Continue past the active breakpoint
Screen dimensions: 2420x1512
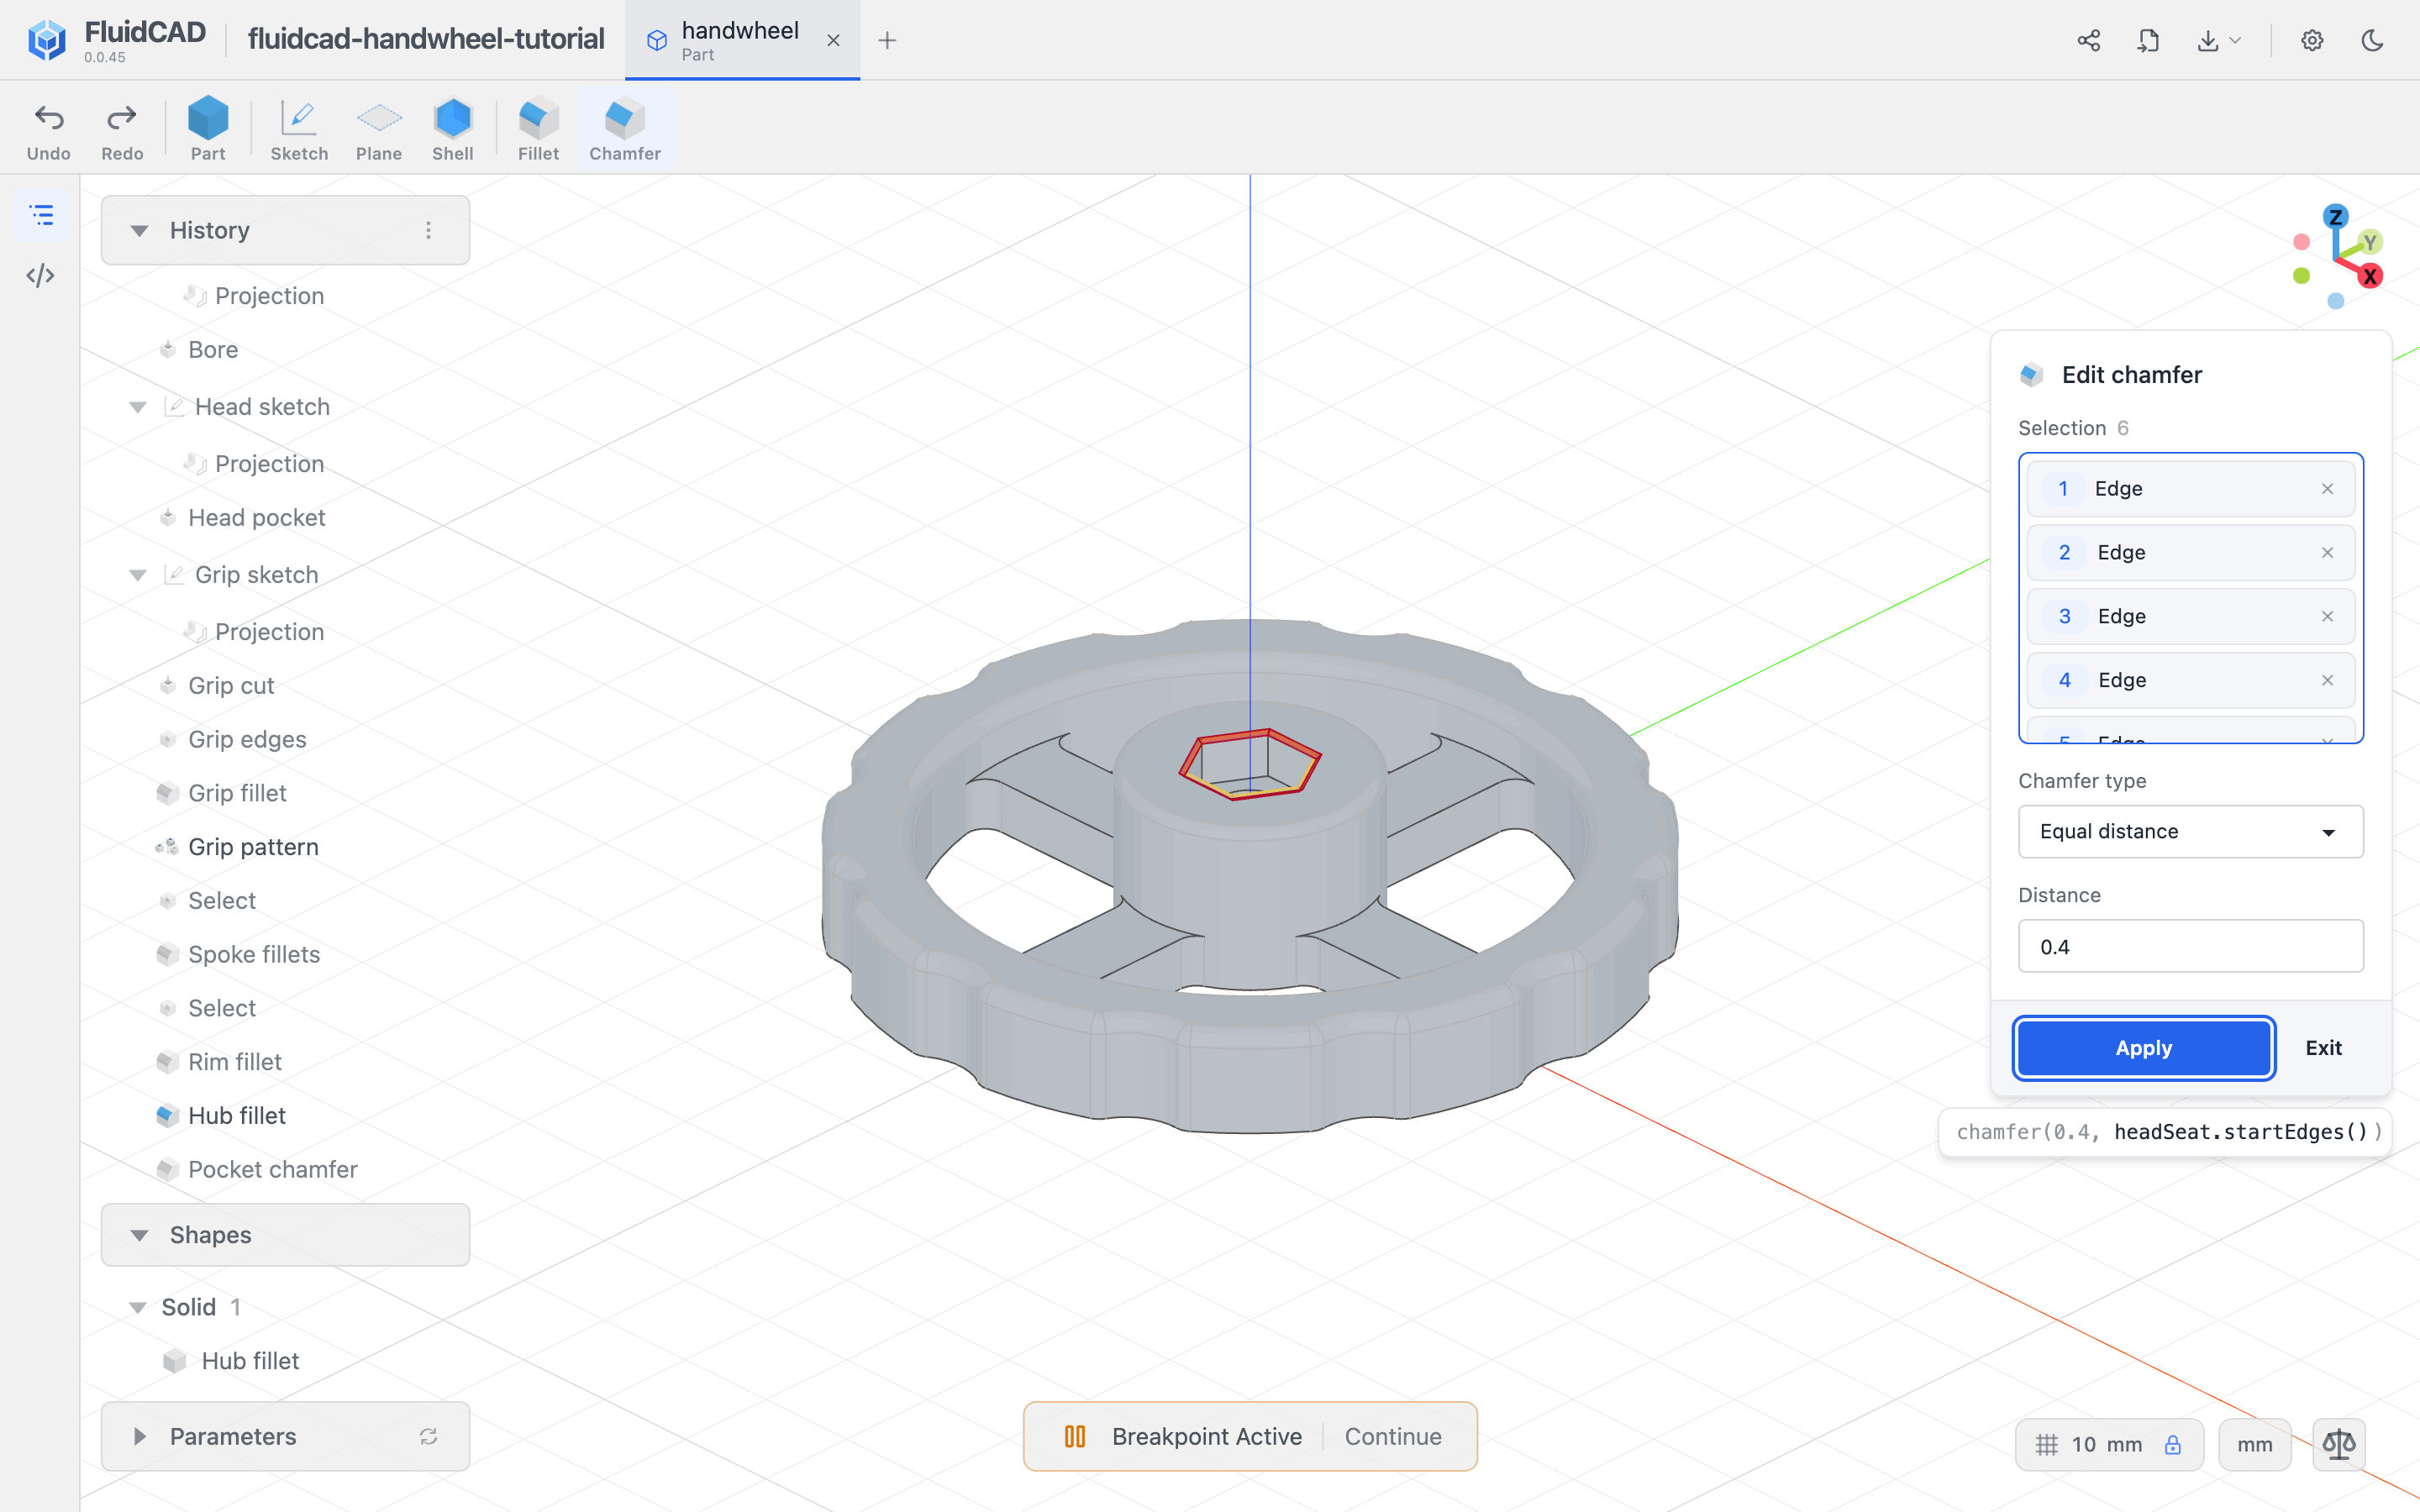pos(1393,1436)
